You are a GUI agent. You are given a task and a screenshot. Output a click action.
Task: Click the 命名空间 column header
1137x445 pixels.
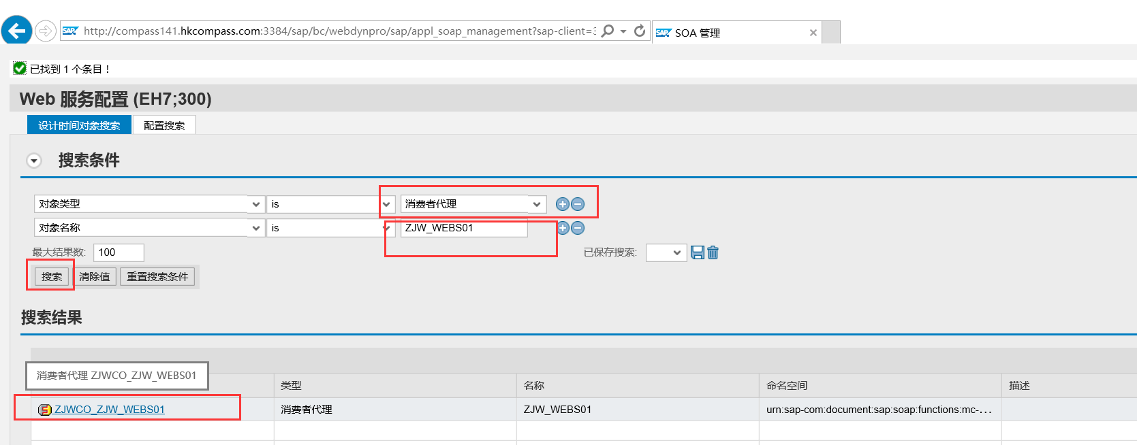pos(880,385)
